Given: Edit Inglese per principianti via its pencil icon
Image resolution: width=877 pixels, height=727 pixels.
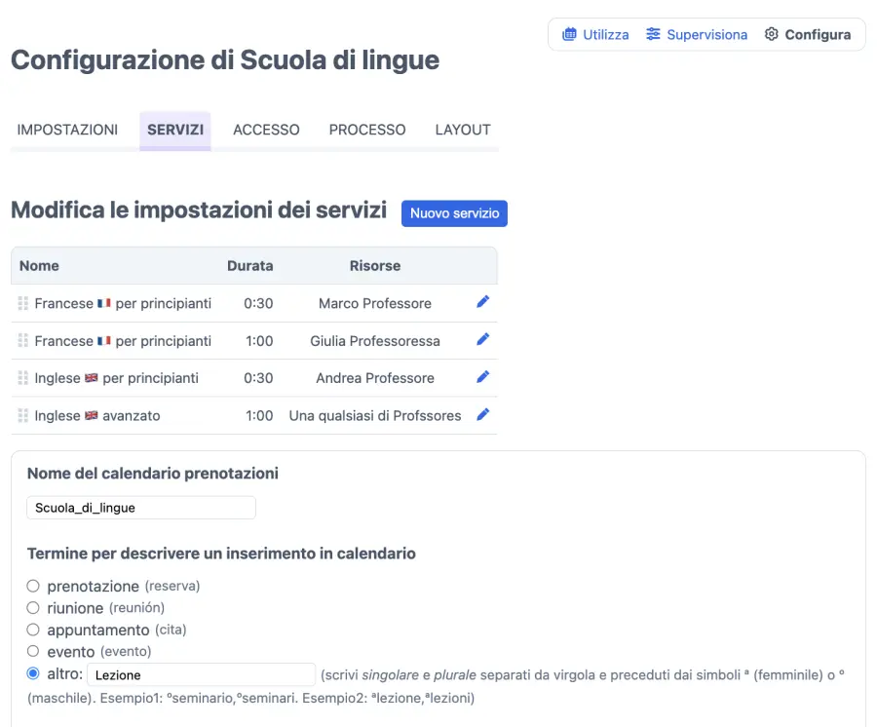Looking at the screenshot, I should 482,378.
